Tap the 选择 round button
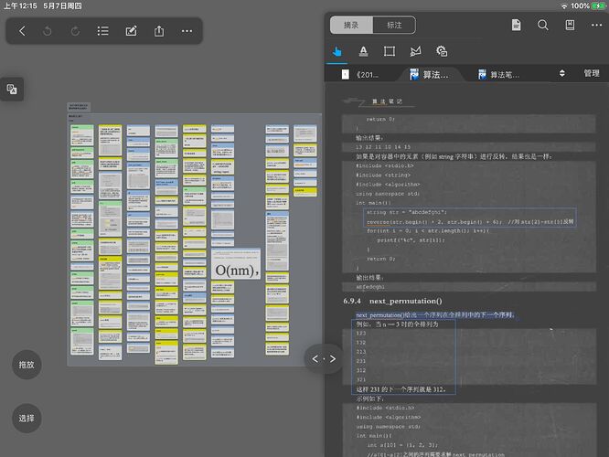Screen dimensions: 609x457 (27, 419)
